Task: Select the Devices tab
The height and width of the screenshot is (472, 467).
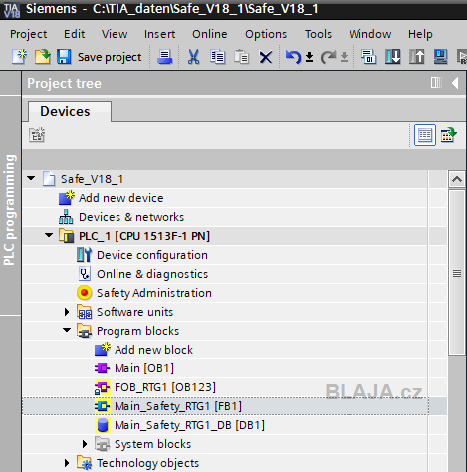Action: 70,112
